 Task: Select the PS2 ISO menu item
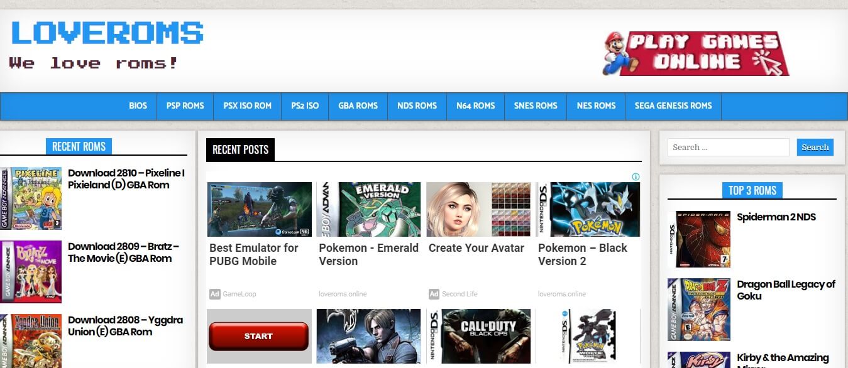pos(305,106)
